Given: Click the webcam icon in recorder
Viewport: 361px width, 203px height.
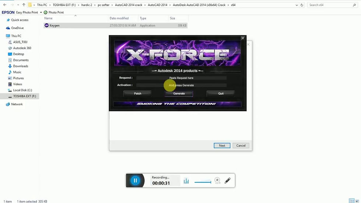Looking at the screenshot, I should tap(217, 181).
